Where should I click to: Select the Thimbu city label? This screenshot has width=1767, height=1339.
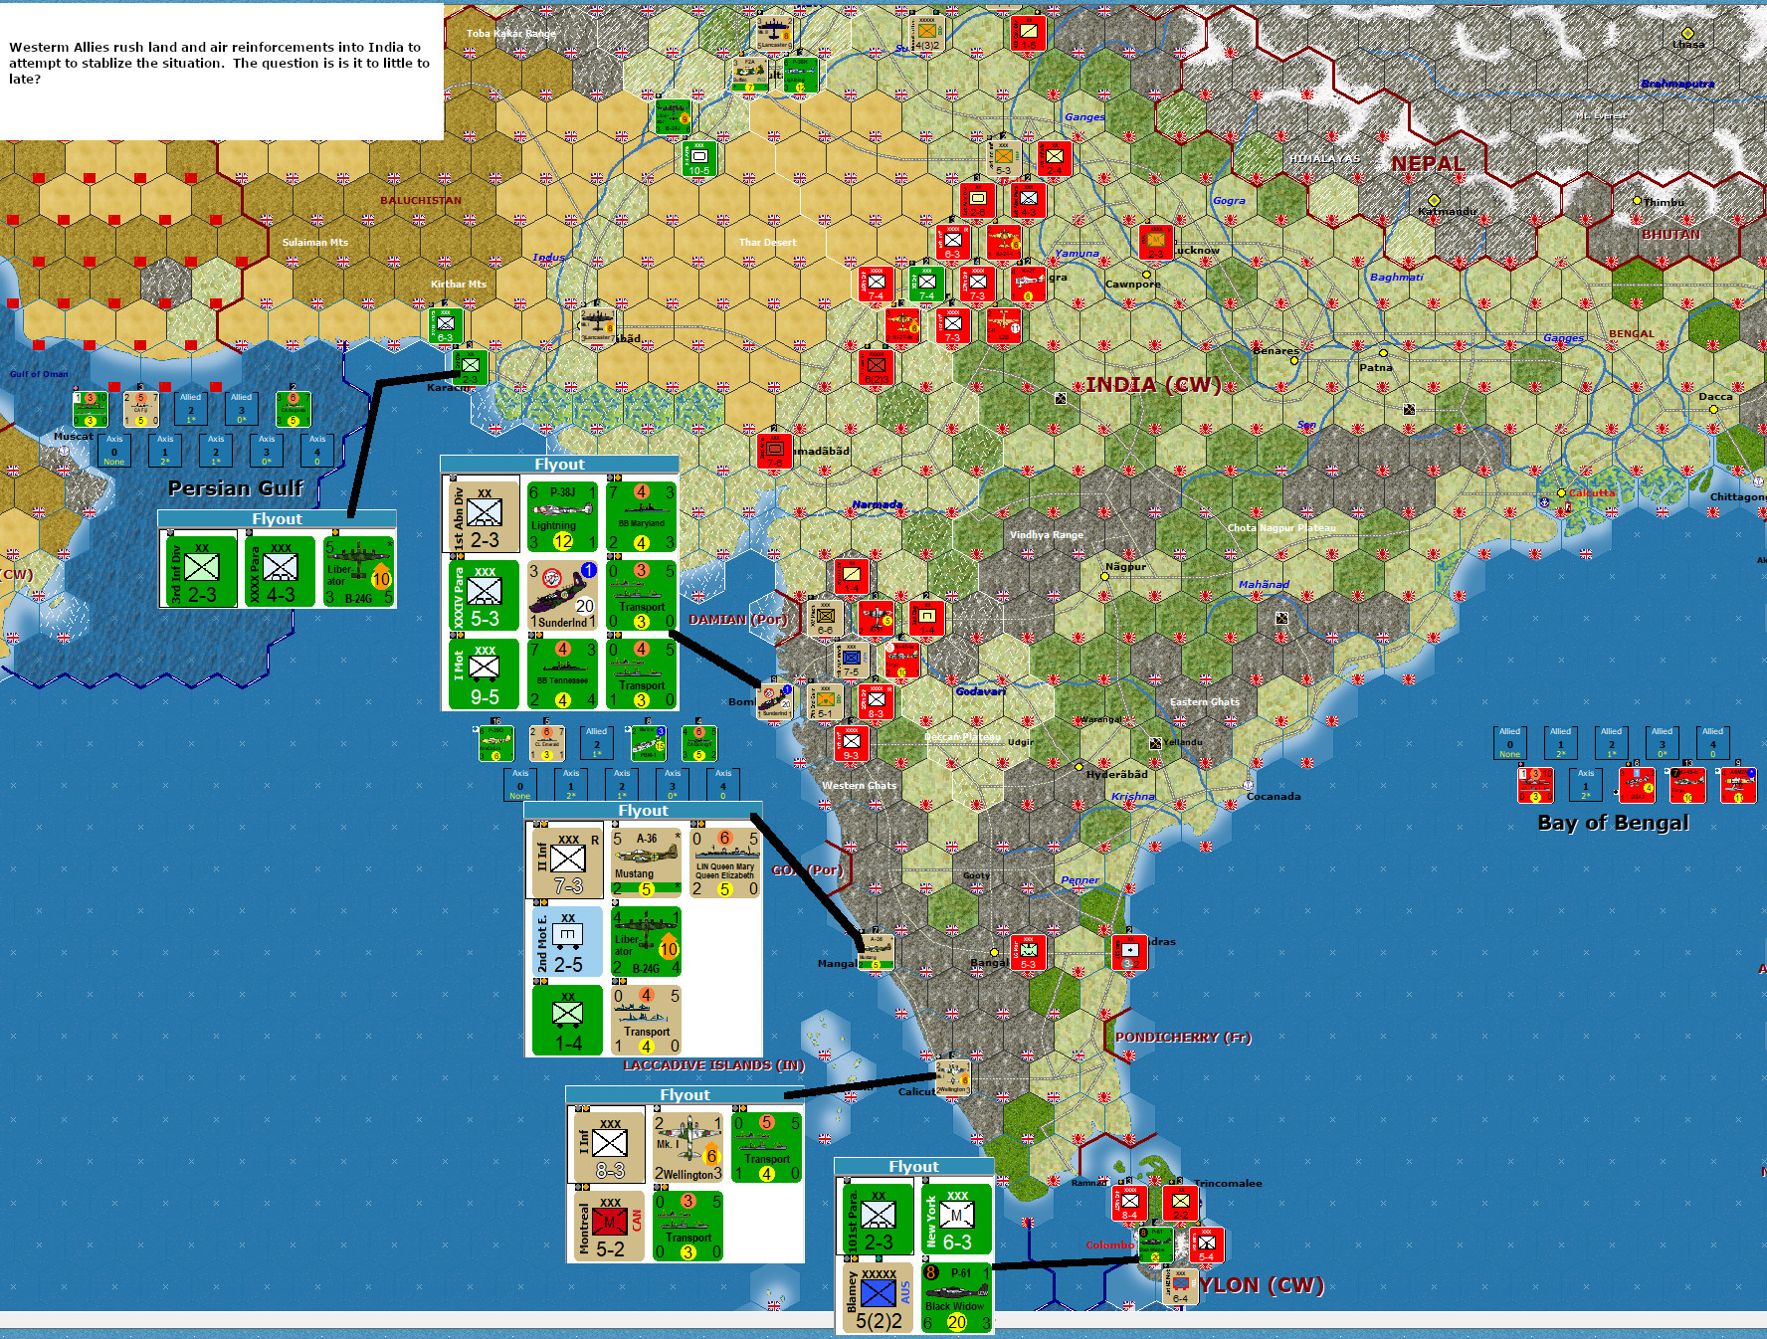(x=1664, y=202)
